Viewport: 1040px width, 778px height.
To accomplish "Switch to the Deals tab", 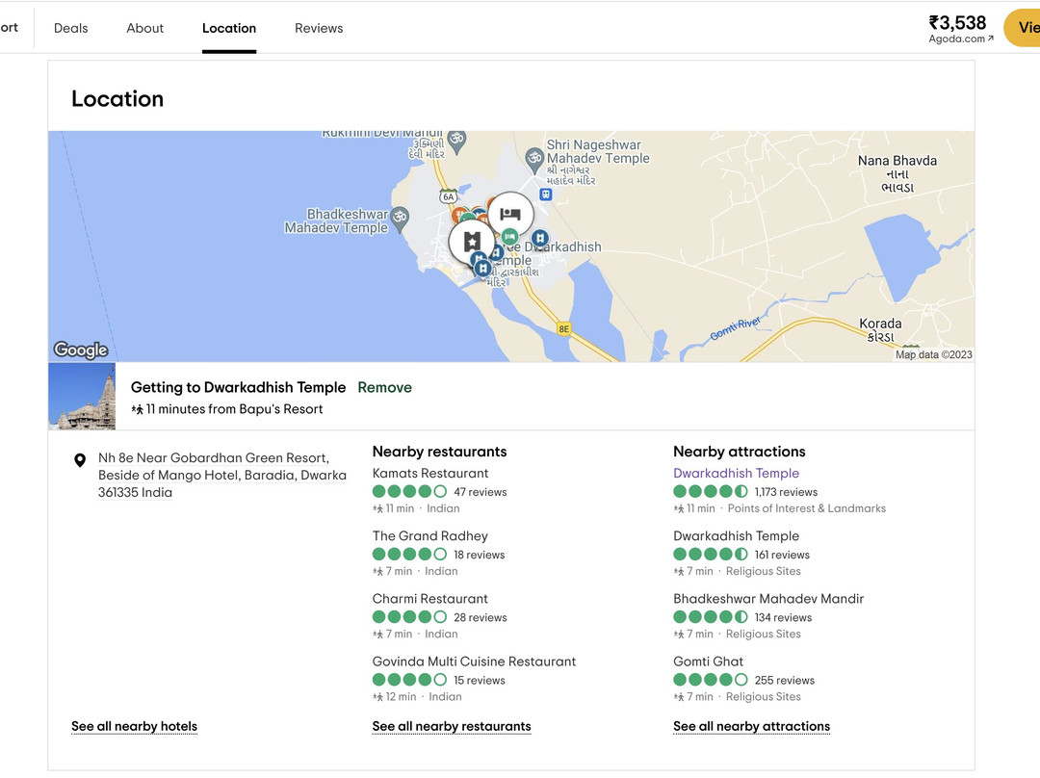I will (x=70, y=28).
